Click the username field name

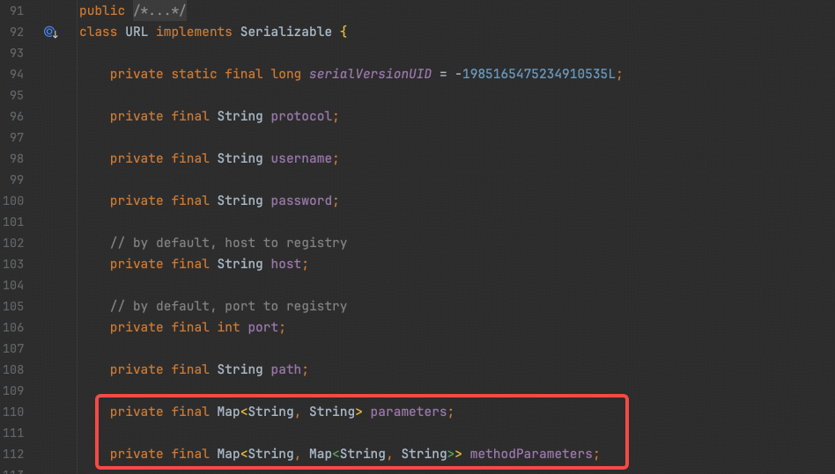click(x=302, y=158)
